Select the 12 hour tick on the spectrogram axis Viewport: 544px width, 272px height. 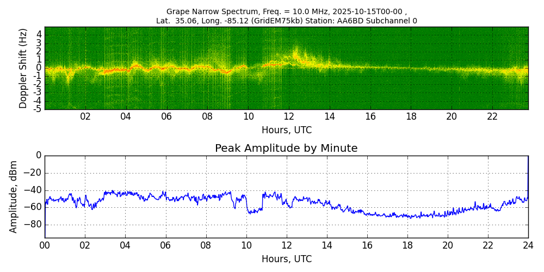pos(289,116)
